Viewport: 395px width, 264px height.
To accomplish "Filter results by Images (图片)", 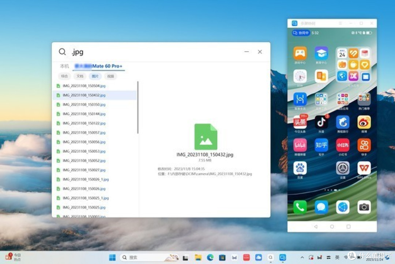I will 95,76.
